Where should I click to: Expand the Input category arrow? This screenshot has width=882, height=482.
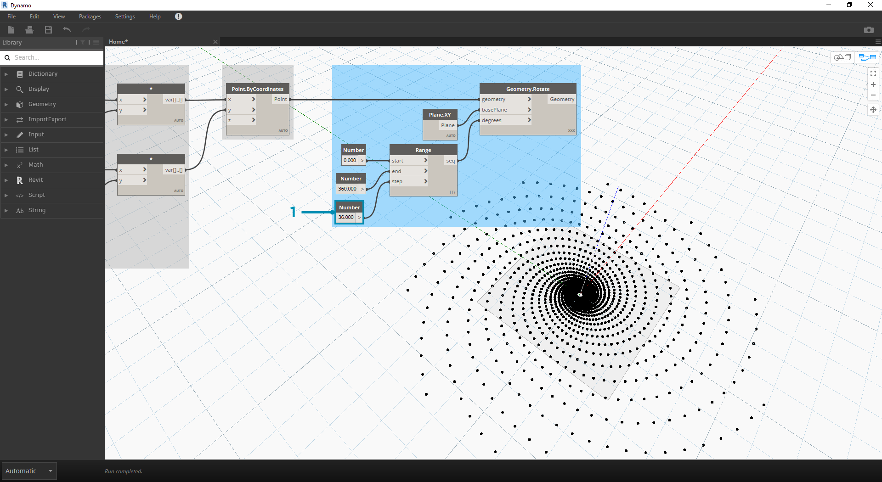coord(6,135)
